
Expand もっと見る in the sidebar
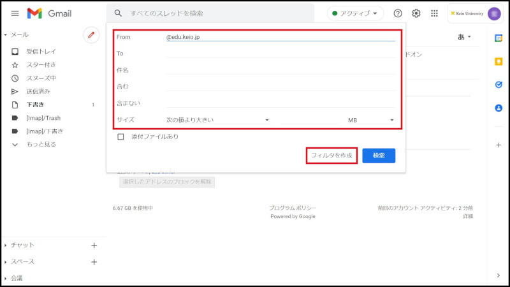pos(41,145)
